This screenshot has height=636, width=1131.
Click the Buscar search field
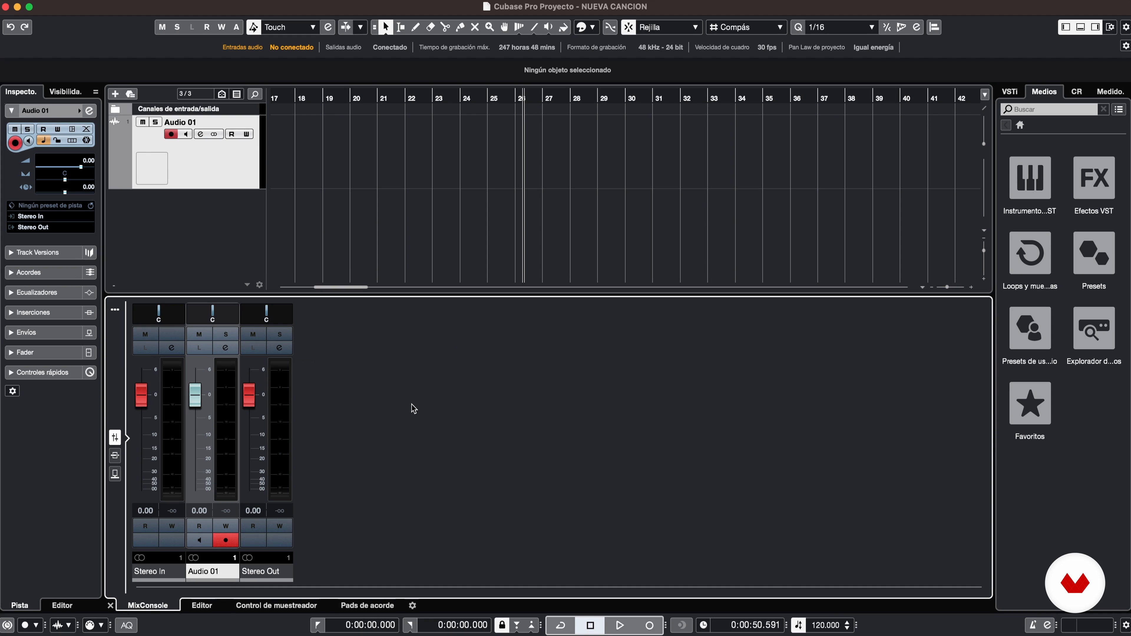pos(1049,109)
